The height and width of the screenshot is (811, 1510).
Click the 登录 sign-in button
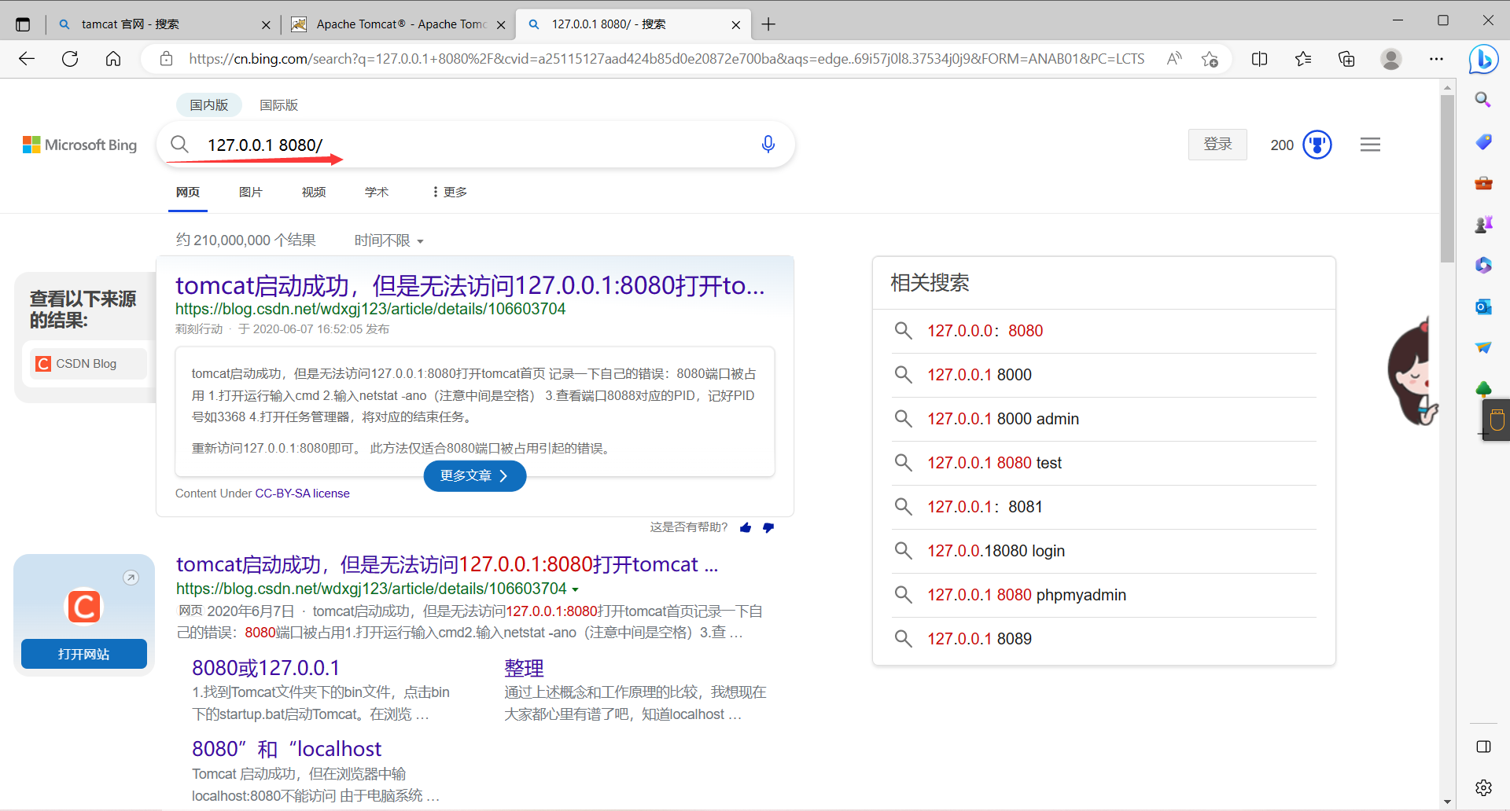click(1217, 145)
